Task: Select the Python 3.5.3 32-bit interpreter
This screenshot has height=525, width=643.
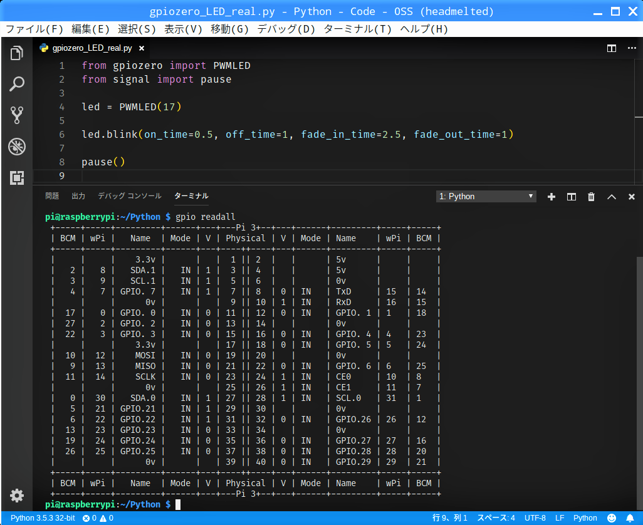Action: [x=43, y=518]
